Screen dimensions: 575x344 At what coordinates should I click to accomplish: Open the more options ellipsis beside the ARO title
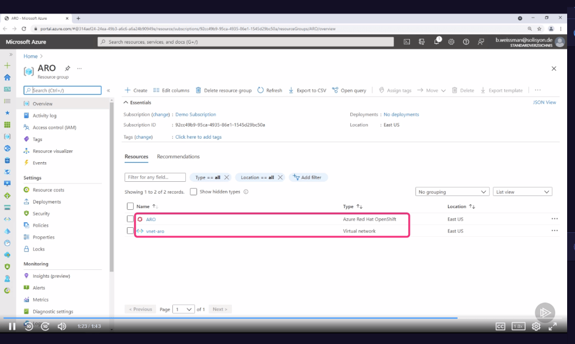click(79, 68)
